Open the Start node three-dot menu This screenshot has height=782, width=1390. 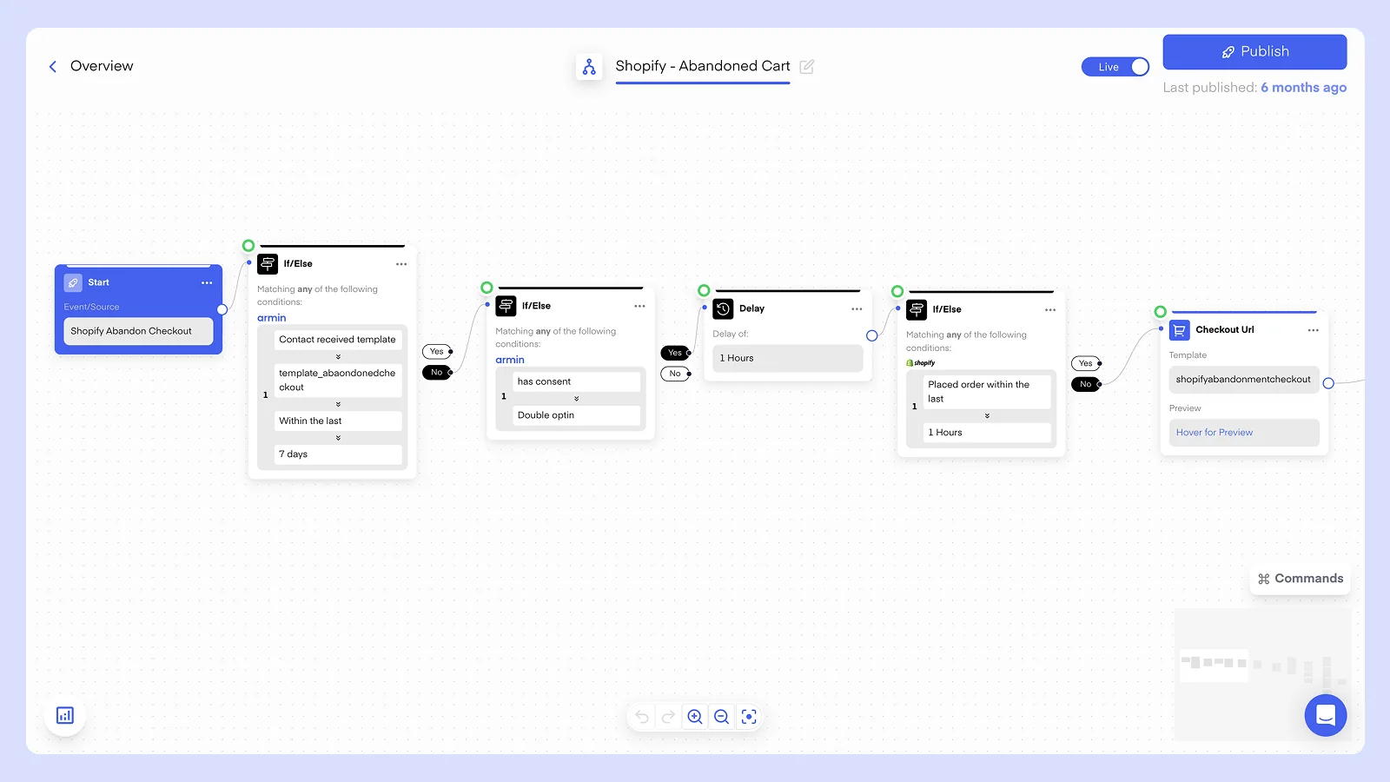207,283
